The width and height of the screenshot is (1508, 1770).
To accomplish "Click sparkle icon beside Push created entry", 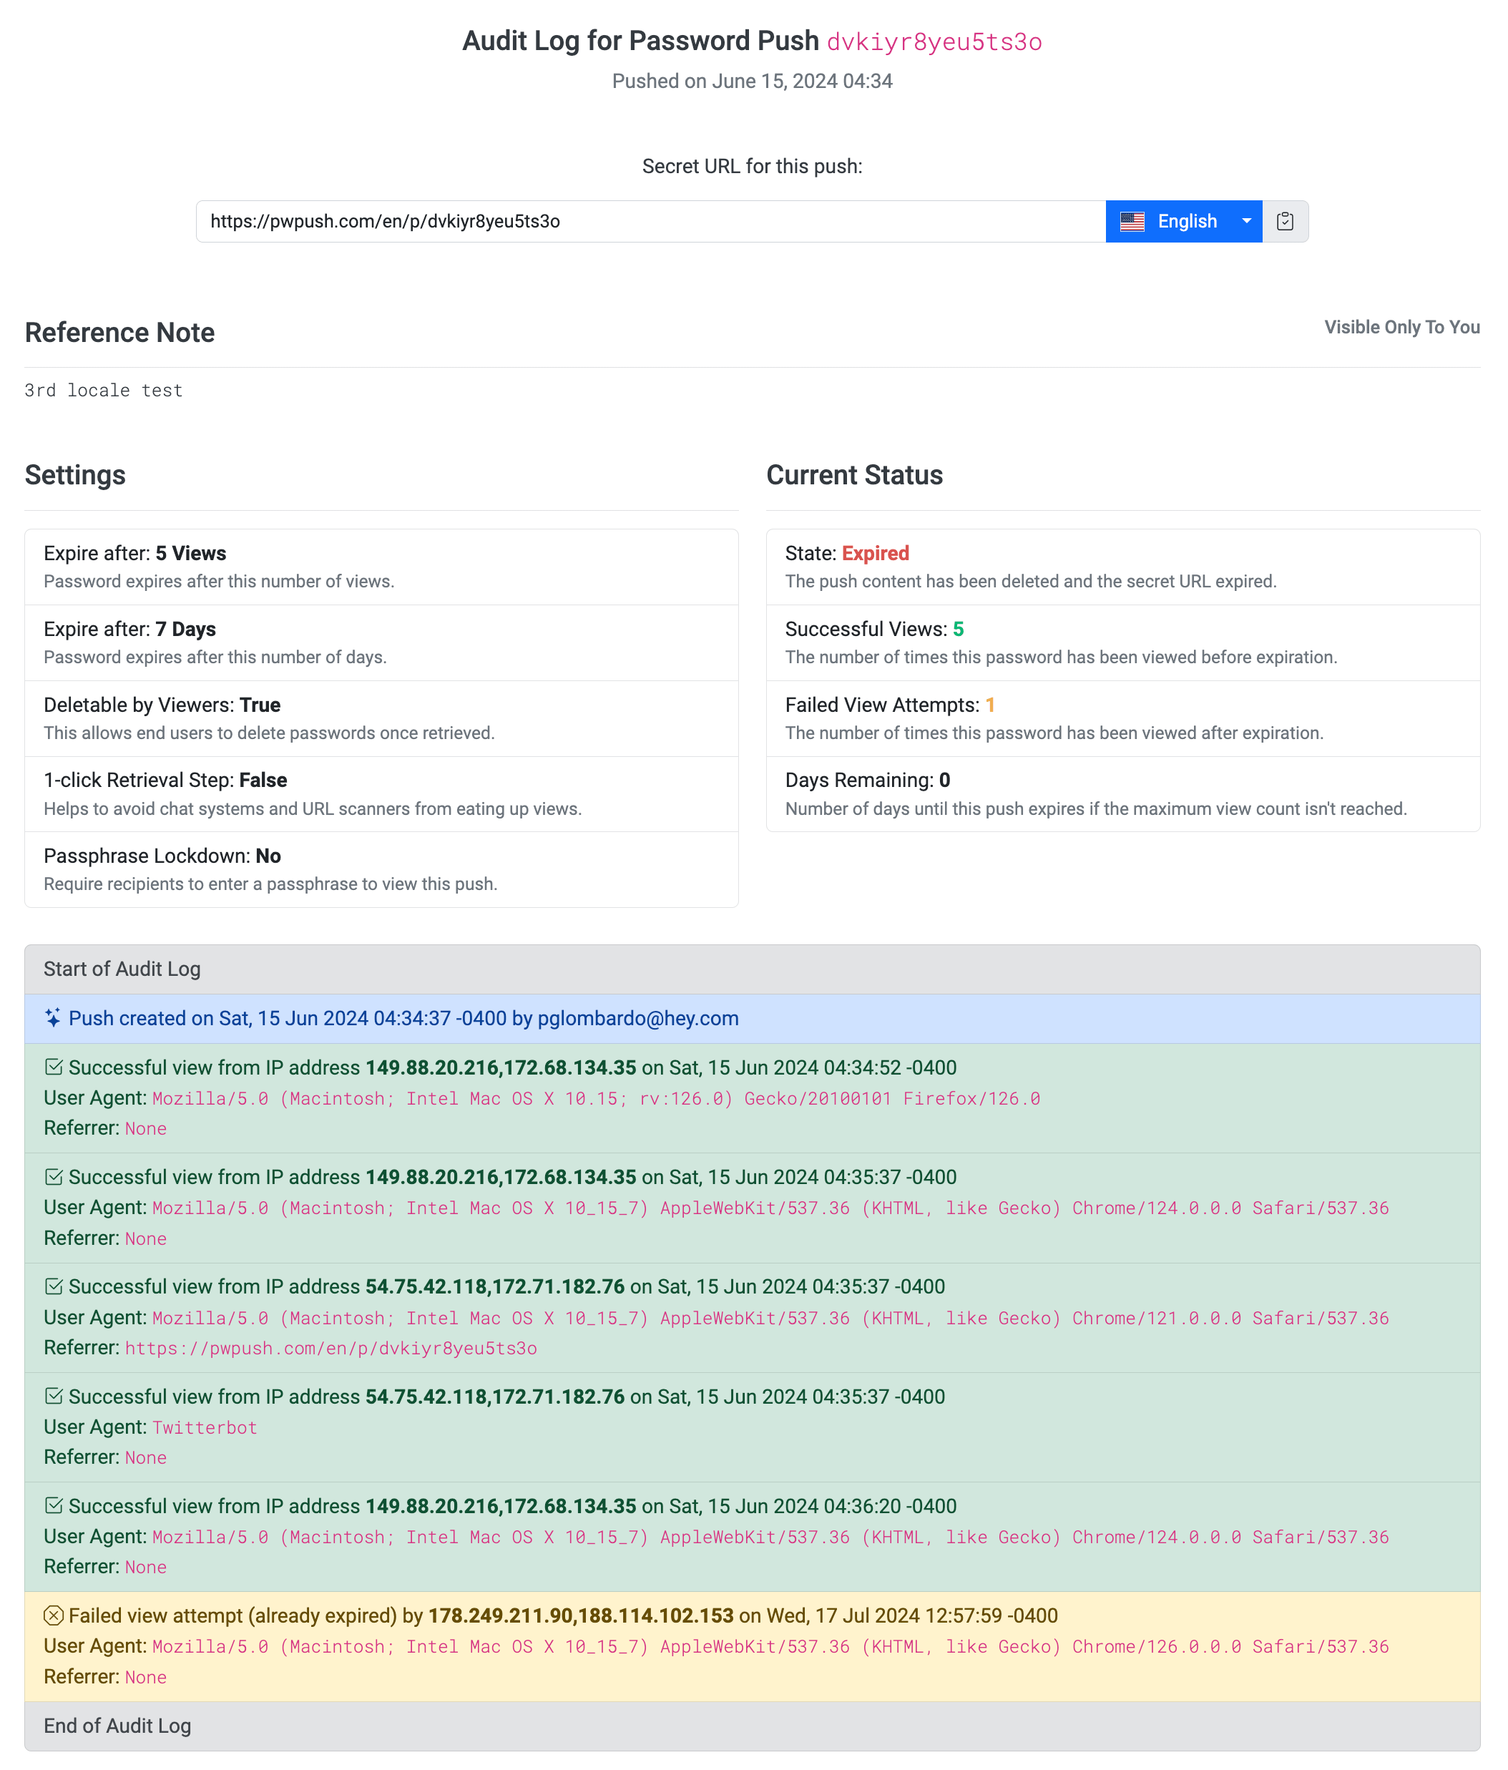I will (x=53, y=1019).
